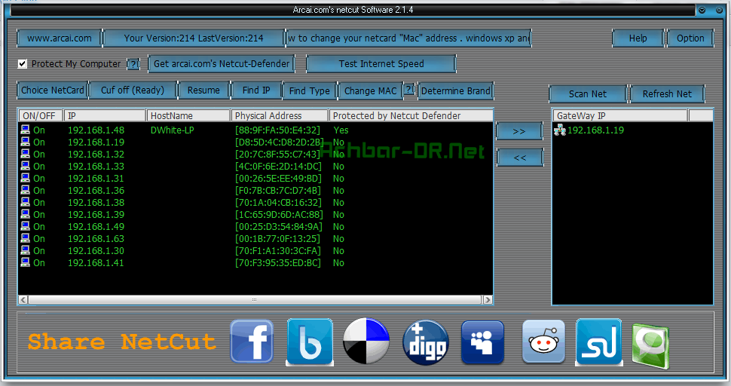This screenshot has height=386, width=731.
Task: Click computer icon for 192.168.1.63
Action: click(25, 239)
